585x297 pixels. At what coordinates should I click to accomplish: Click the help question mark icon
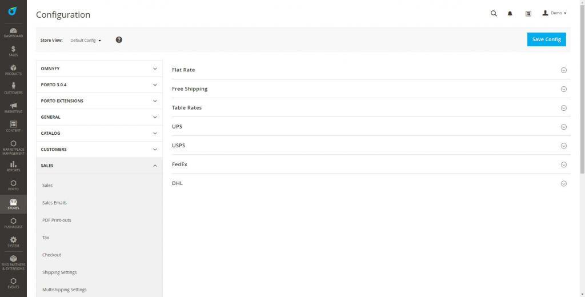[119, 40]
